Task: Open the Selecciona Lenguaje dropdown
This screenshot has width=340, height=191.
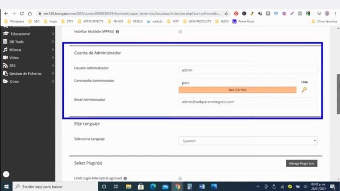Action: click(248, 141)
